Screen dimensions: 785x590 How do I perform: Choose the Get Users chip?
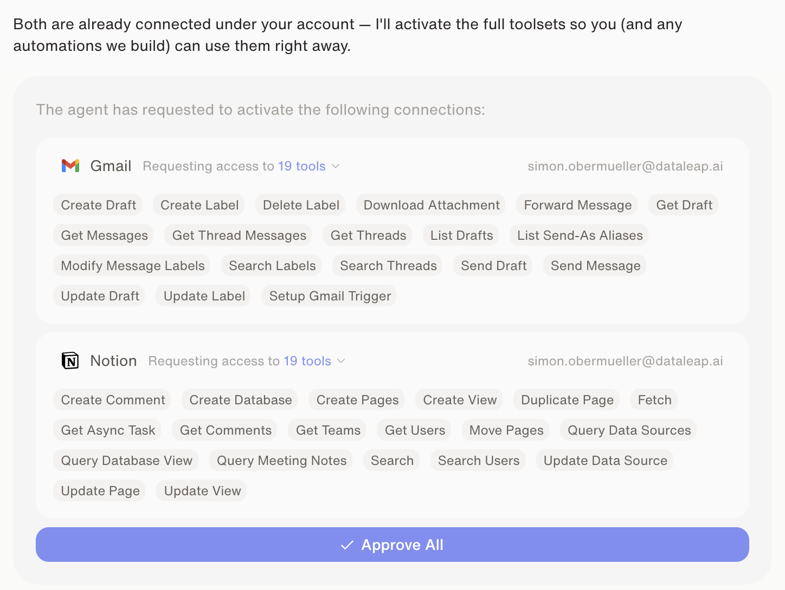415,430
